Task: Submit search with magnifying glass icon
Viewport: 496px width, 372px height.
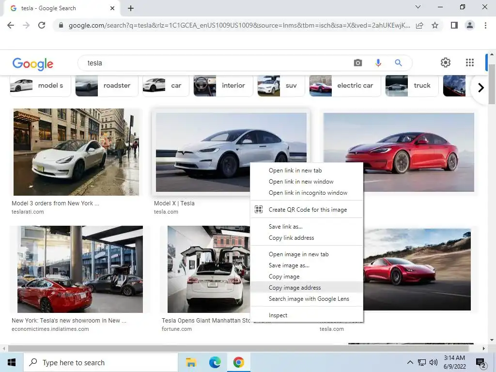Action: point(398,62)
